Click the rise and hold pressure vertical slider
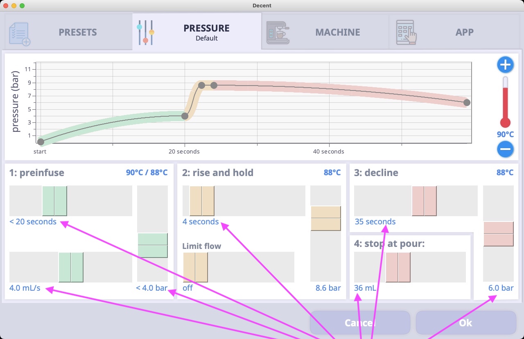 point(326,233)
